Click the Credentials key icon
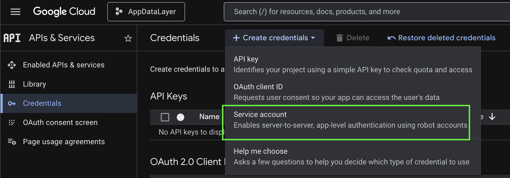Image resolution: width=510 pixels, height=178 pixels. point(12,103)
